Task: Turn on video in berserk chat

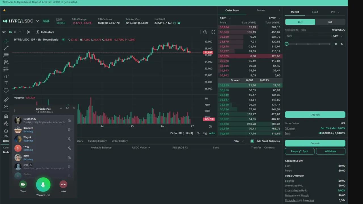Action: pos(23,184)
